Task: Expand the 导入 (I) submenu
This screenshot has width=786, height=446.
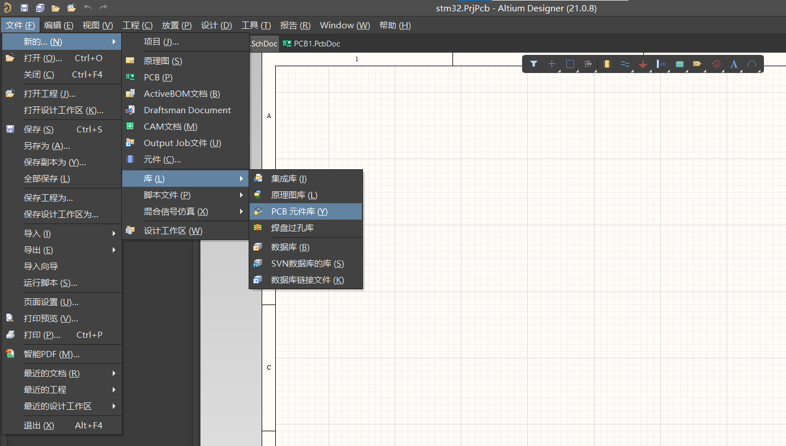Action: pyautogui.click(x=62, y=234)
